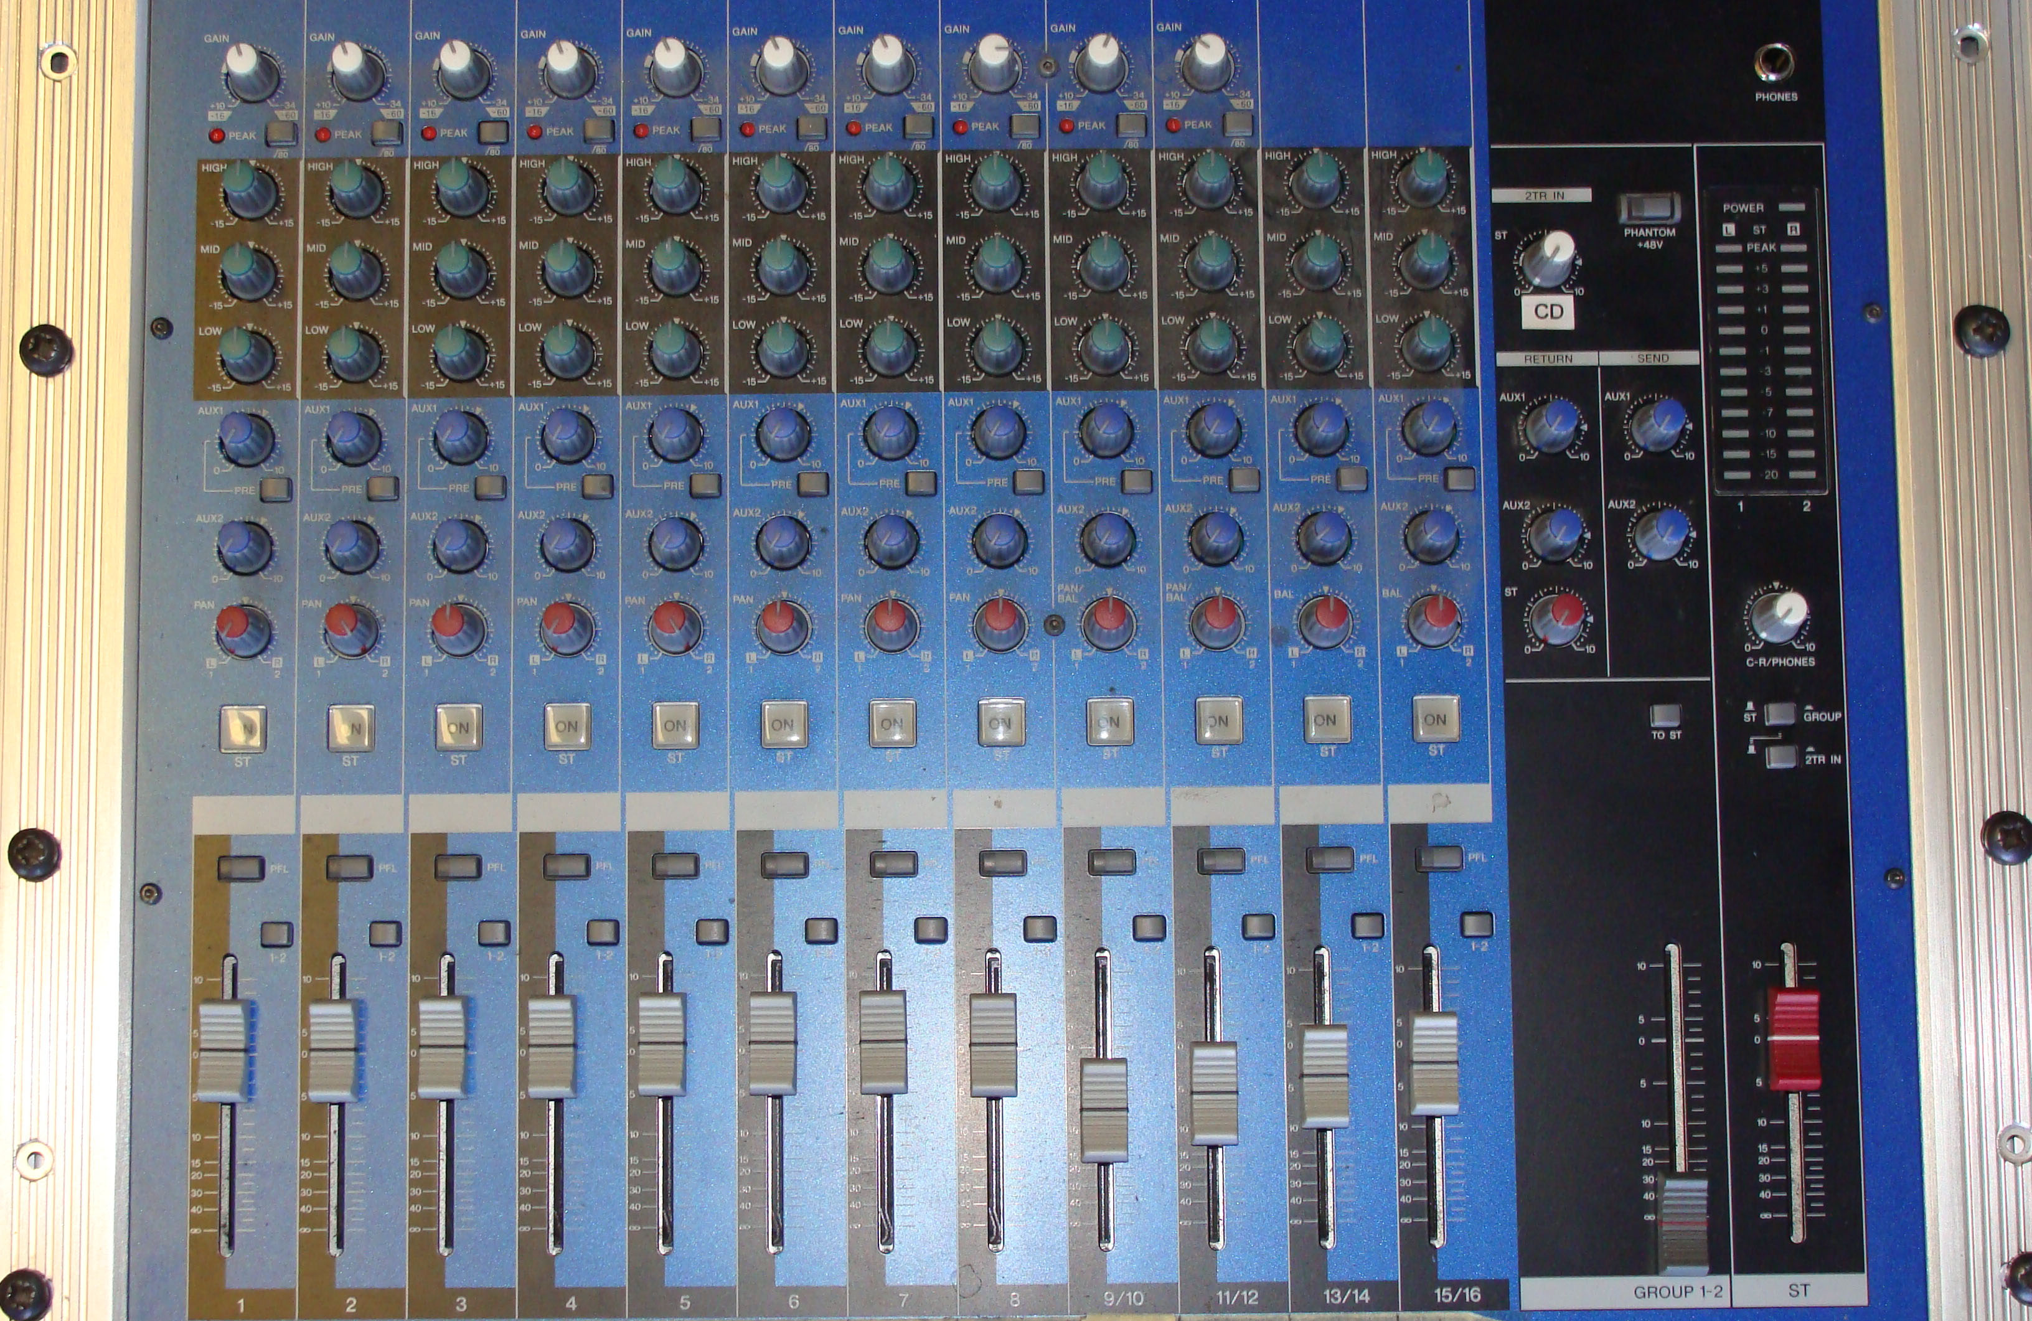The image size is (2032, 1321).
Task: Click channel 4 HIGH EQ knob
Action: pos(568,187)
